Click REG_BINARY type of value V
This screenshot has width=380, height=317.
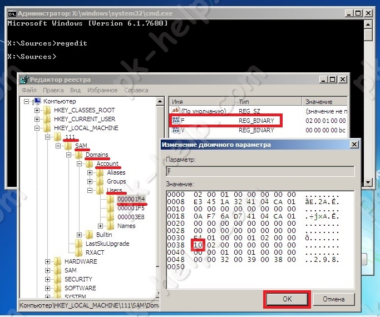tap(256, 130)
